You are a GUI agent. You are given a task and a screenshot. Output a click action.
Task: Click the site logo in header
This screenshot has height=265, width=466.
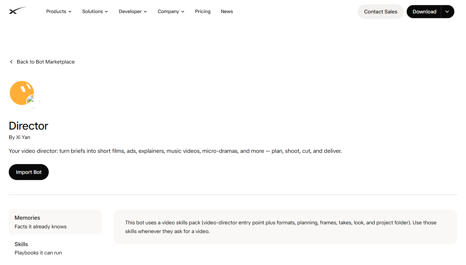(x=17, y=11)
